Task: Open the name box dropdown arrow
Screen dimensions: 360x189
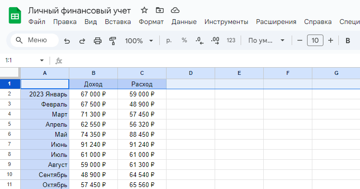Action: point(41,60)
